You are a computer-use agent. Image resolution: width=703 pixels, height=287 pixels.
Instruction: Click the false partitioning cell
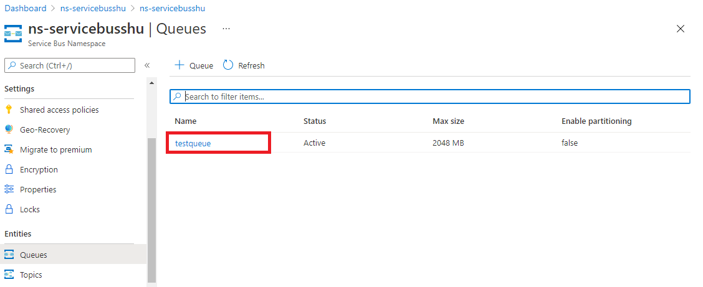(x=570, y=143)
